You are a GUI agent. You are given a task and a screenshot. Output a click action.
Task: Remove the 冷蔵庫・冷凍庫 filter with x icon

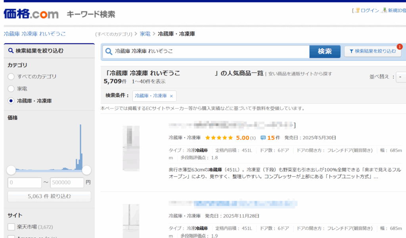click(x=171, y=96)
